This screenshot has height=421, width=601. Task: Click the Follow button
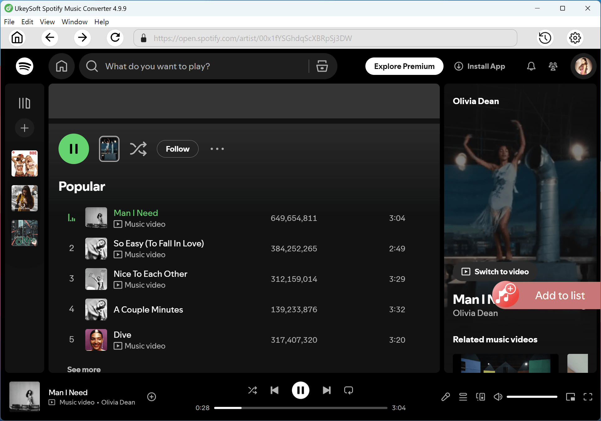177,149
